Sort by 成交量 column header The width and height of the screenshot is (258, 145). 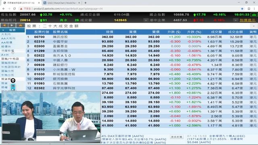point(216,32)
